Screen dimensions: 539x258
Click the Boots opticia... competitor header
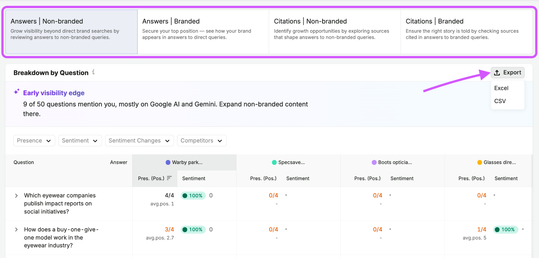point(392,163)
